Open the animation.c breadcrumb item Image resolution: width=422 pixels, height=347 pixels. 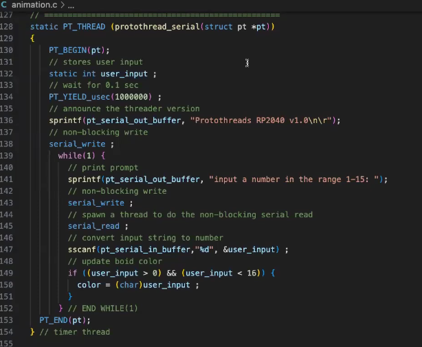point(34,5)
